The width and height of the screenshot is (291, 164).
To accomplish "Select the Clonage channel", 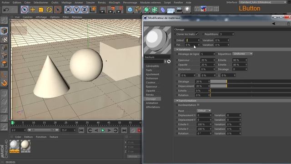I will 153,99.
